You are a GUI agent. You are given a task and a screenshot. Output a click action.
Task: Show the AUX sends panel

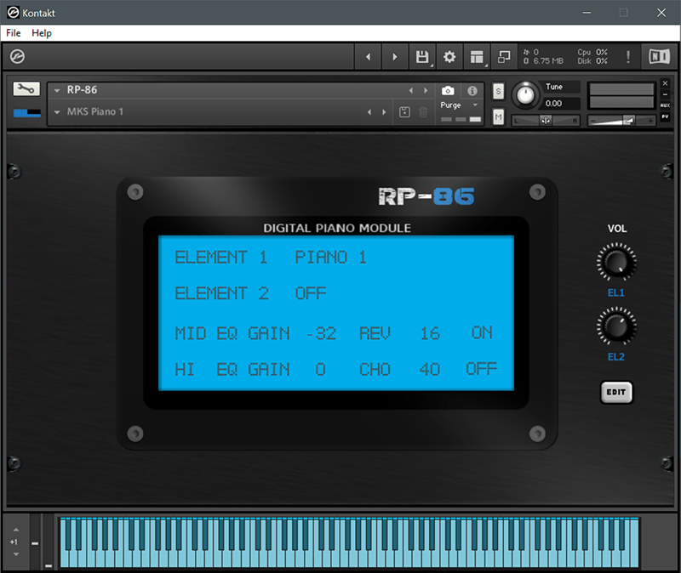pos(665,105)
